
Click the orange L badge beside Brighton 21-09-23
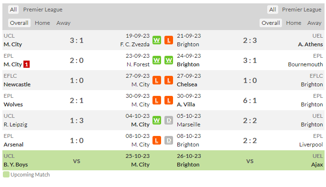(x=169, y=40)
